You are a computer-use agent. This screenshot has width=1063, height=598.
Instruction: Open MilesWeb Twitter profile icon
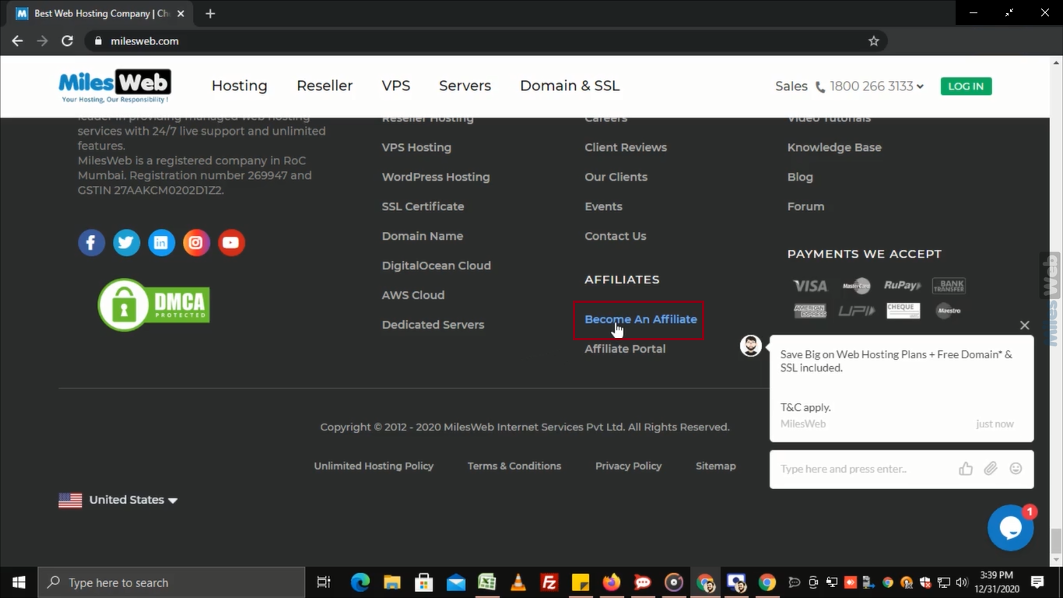[126, 243]
